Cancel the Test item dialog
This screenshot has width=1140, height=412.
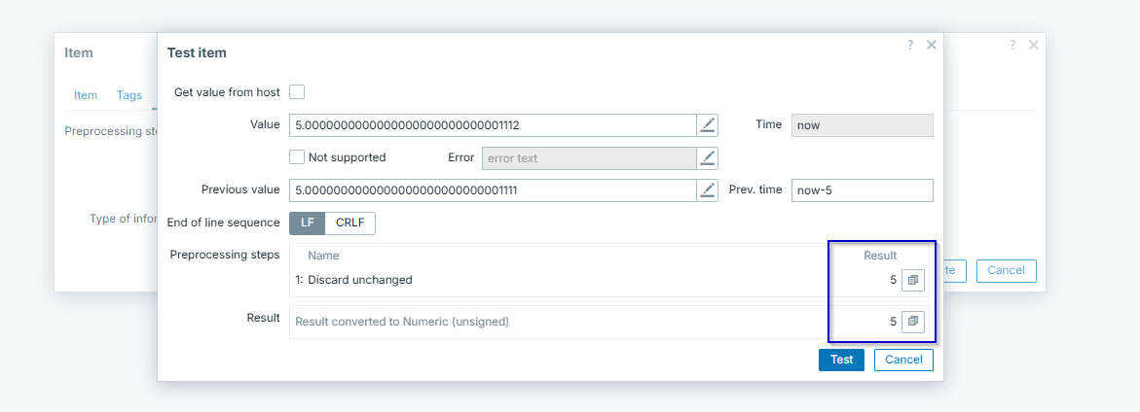click(903, 360)
